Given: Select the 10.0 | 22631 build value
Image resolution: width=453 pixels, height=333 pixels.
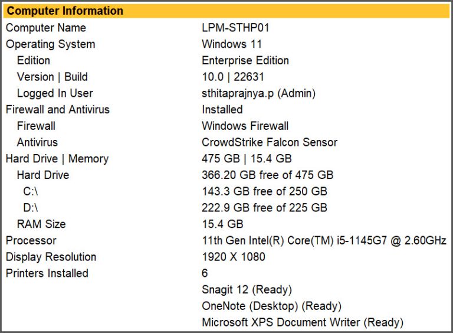Looking at the screenshot, I should pyautogui.click(x=233, y=77).
